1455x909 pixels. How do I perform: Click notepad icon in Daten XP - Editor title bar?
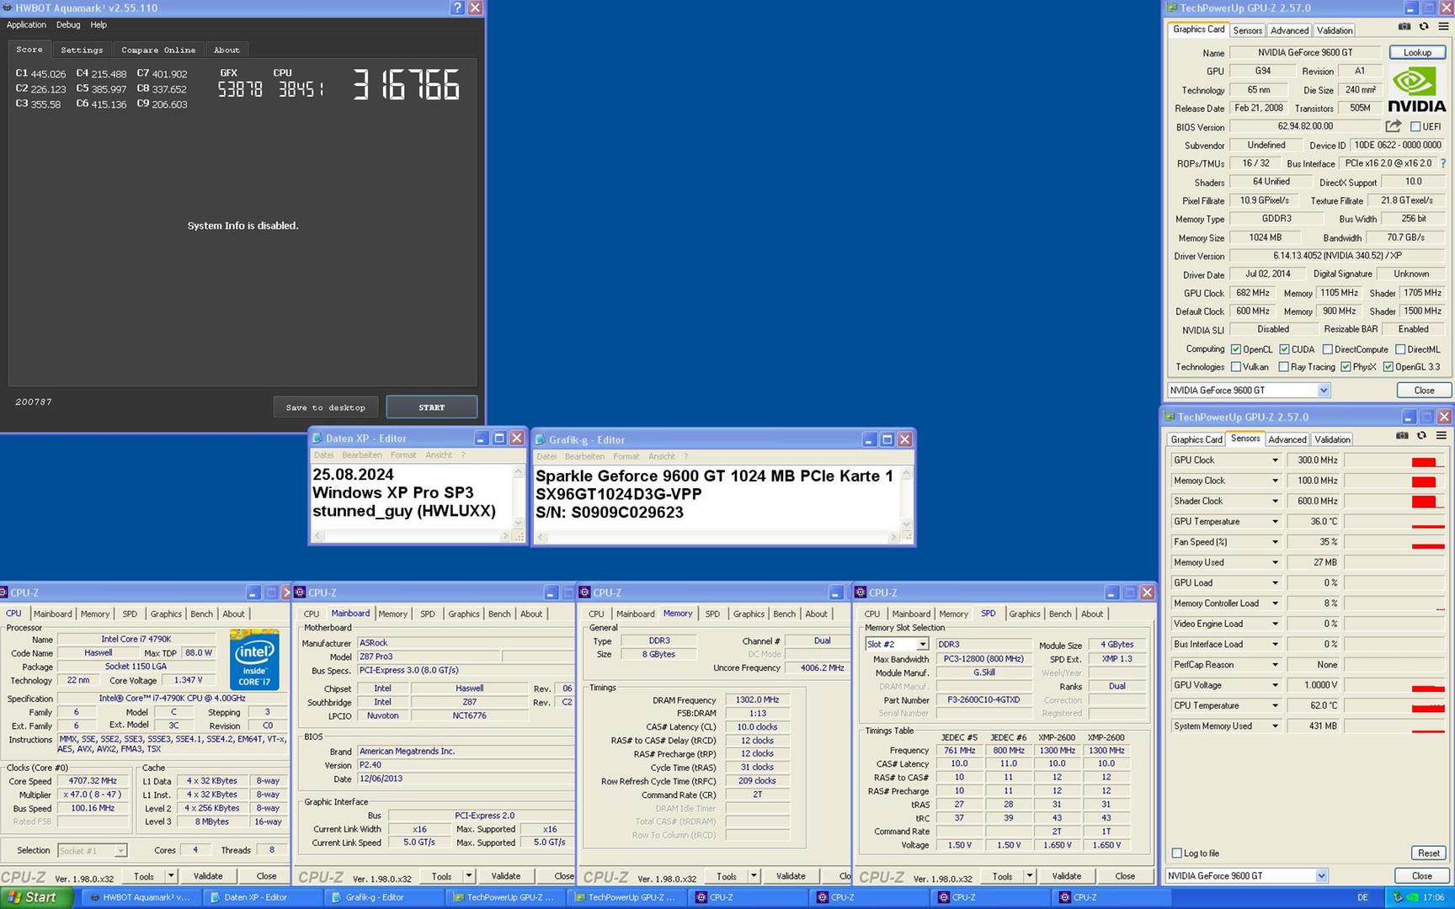(x=317, y=439)
